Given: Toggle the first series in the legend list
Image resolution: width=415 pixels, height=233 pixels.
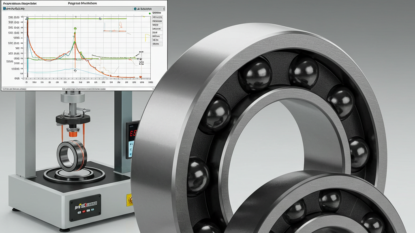Looking at the screenshot, I should [156, 18].
